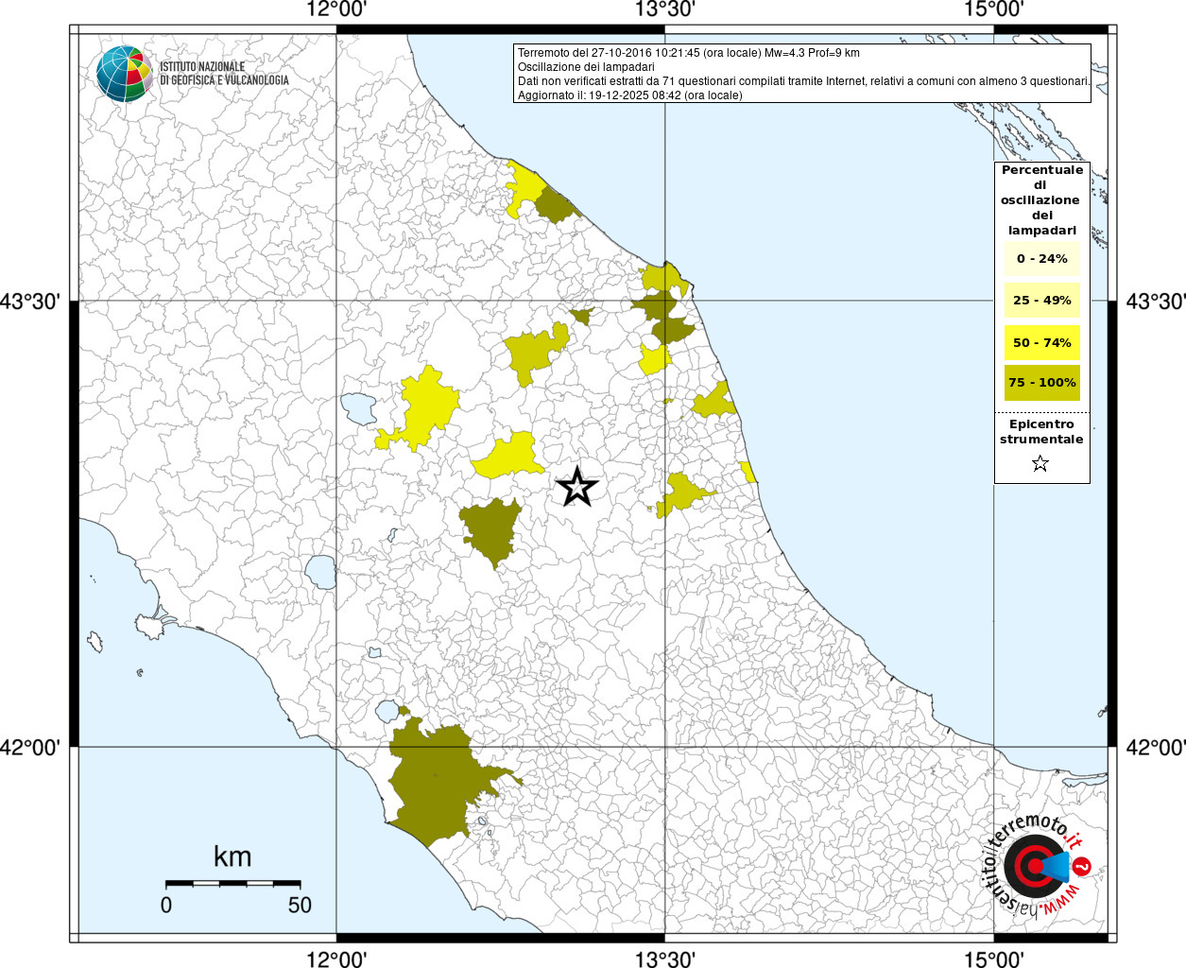This screenshot has height=968, width=1186.
Task: Click the INGV globe logo
Action: (124, 74)
